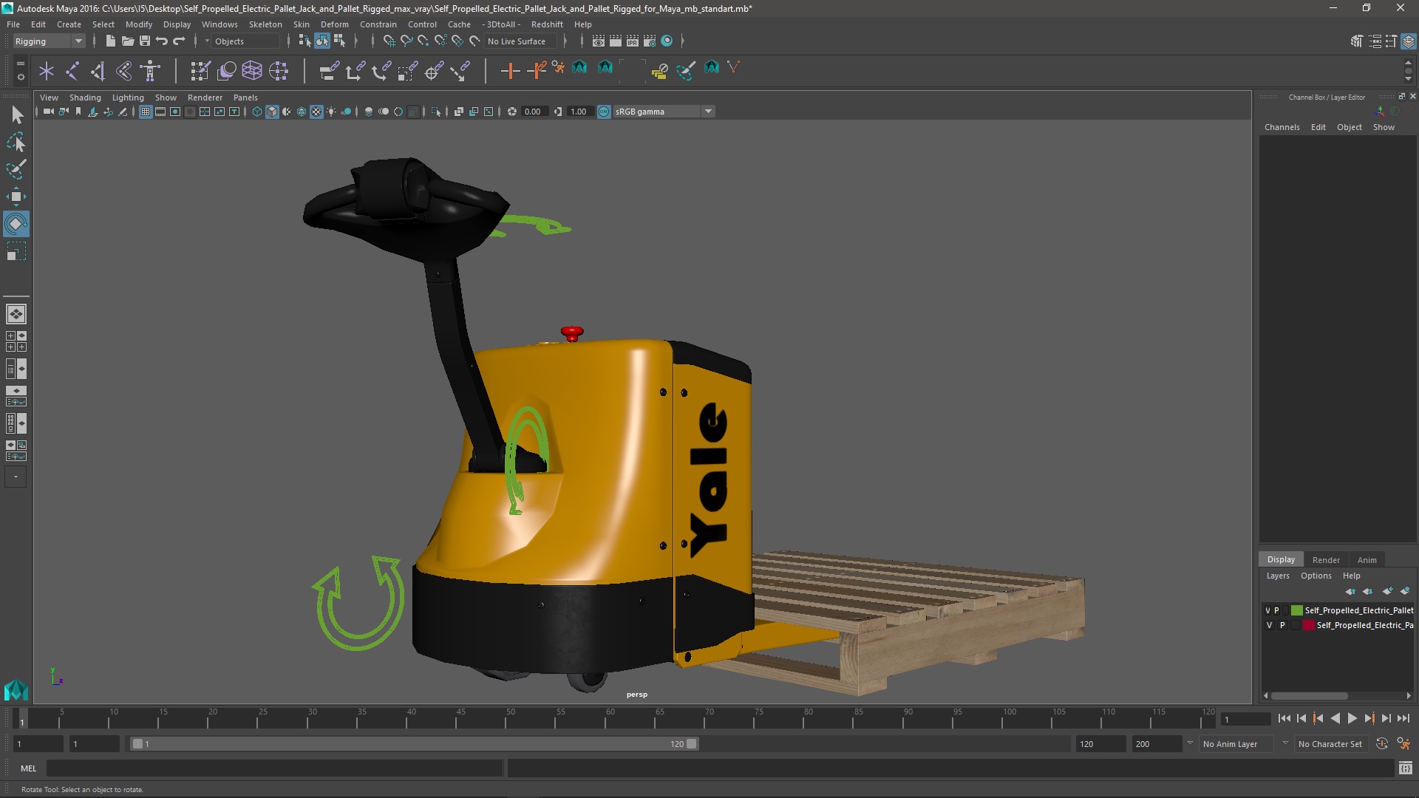Open the Rigging menu set dropdown
Image resolution: width=1419 pixels, height=798 pixels.
[x=49, y=41]
